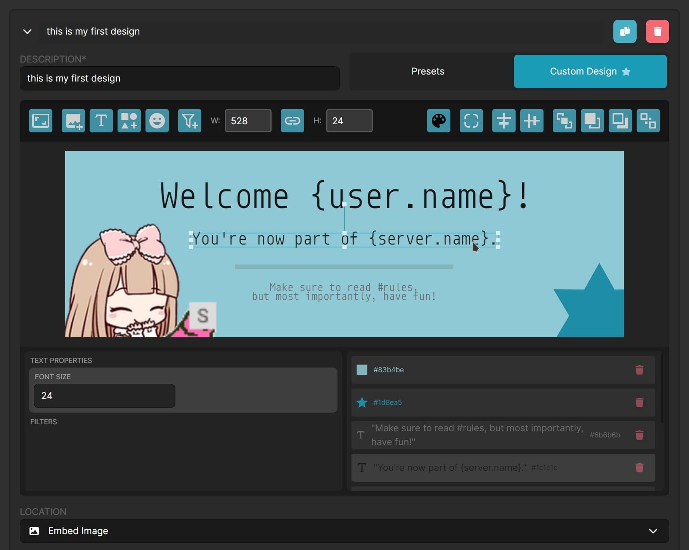This screenshot has width=689, height=550.
Task: Select the Add Text tool
Action: [x=101, y=121]
